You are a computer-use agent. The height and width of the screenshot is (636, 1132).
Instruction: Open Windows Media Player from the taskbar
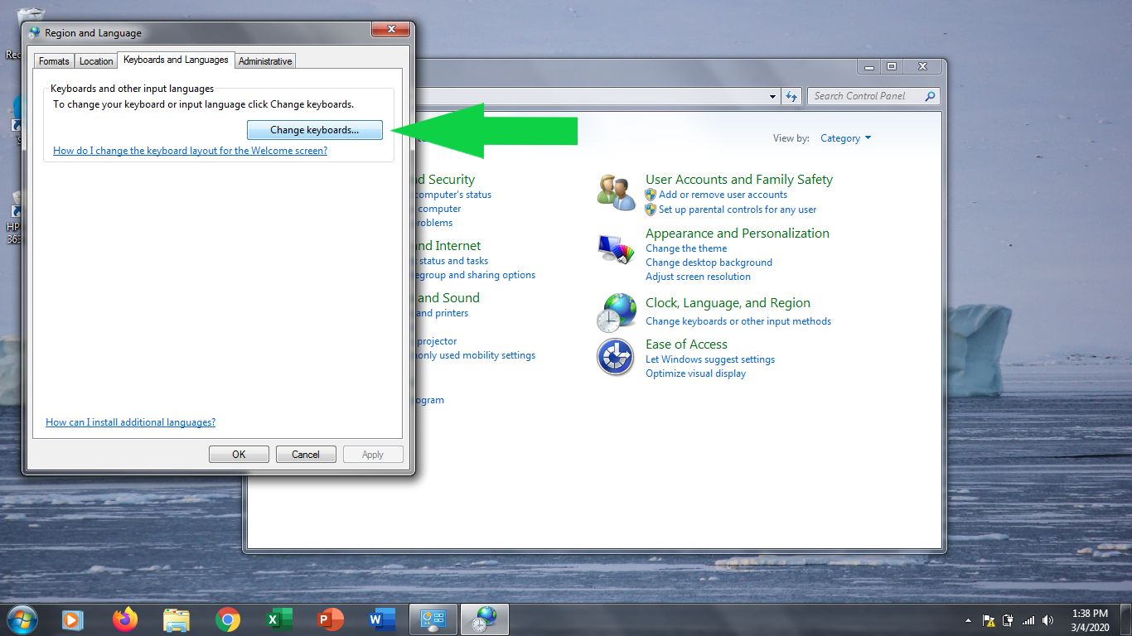(x=73, y=619)
